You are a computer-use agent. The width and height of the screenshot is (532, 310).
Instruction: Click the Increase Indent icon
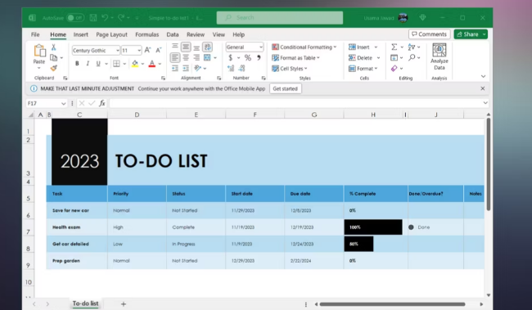tap(186, 69)
